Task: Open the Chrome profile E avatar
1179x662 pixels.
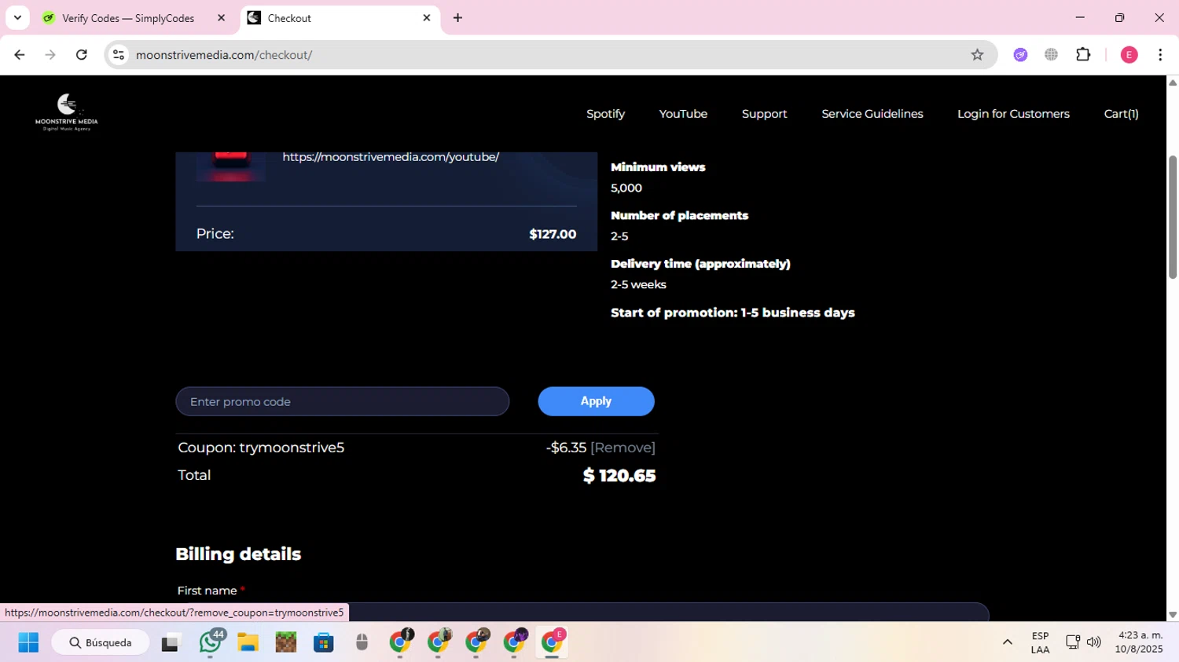Action: [1129, 55]
